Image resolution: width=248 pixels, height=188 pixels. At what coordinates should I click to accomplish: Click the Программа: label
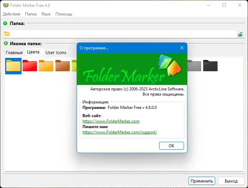[x=94, y=108]
